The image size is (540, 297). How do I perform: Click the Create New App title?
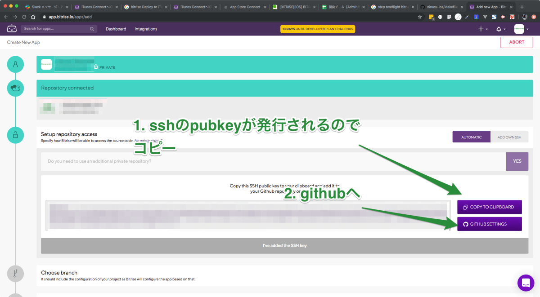click(x=23, y=42)
